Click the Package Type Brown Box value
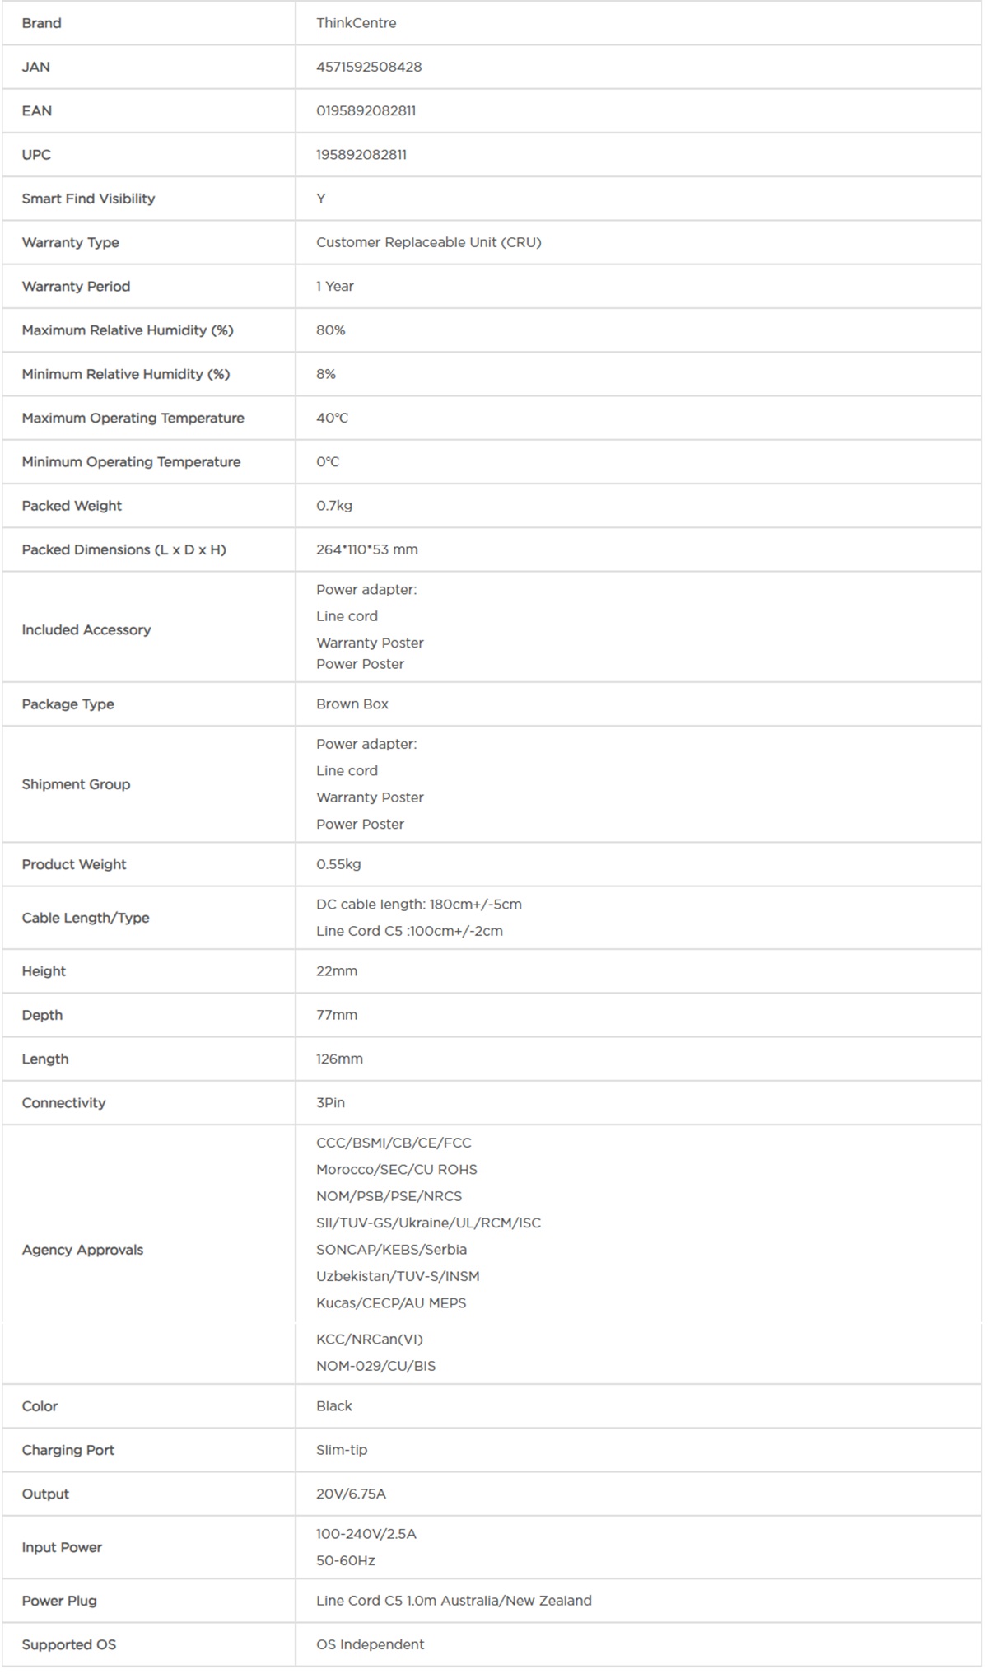 (352, 704)
